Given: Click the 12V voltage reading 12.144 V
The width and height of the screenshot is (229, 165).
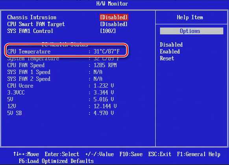Looking at the screenshot, I should 105,106.
